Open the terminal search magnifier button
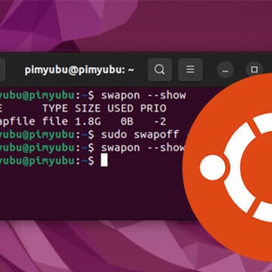 pos(159,70)
